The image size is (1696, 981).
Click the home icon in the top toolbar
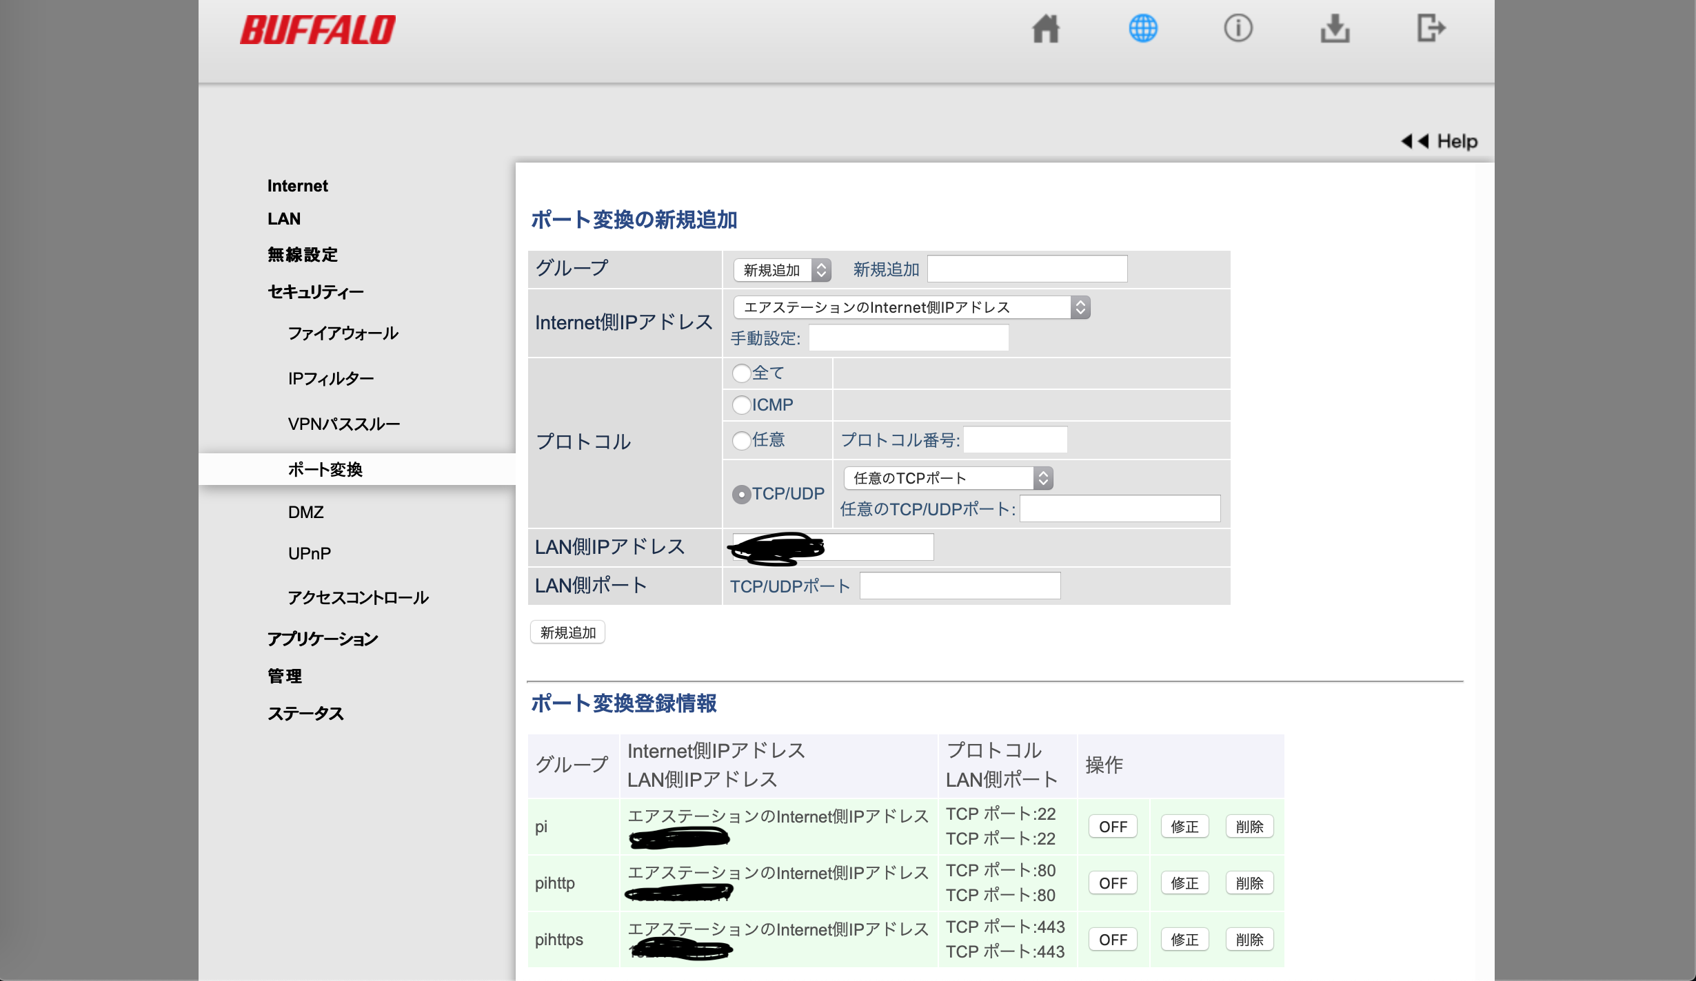[x=1044, y=29]
